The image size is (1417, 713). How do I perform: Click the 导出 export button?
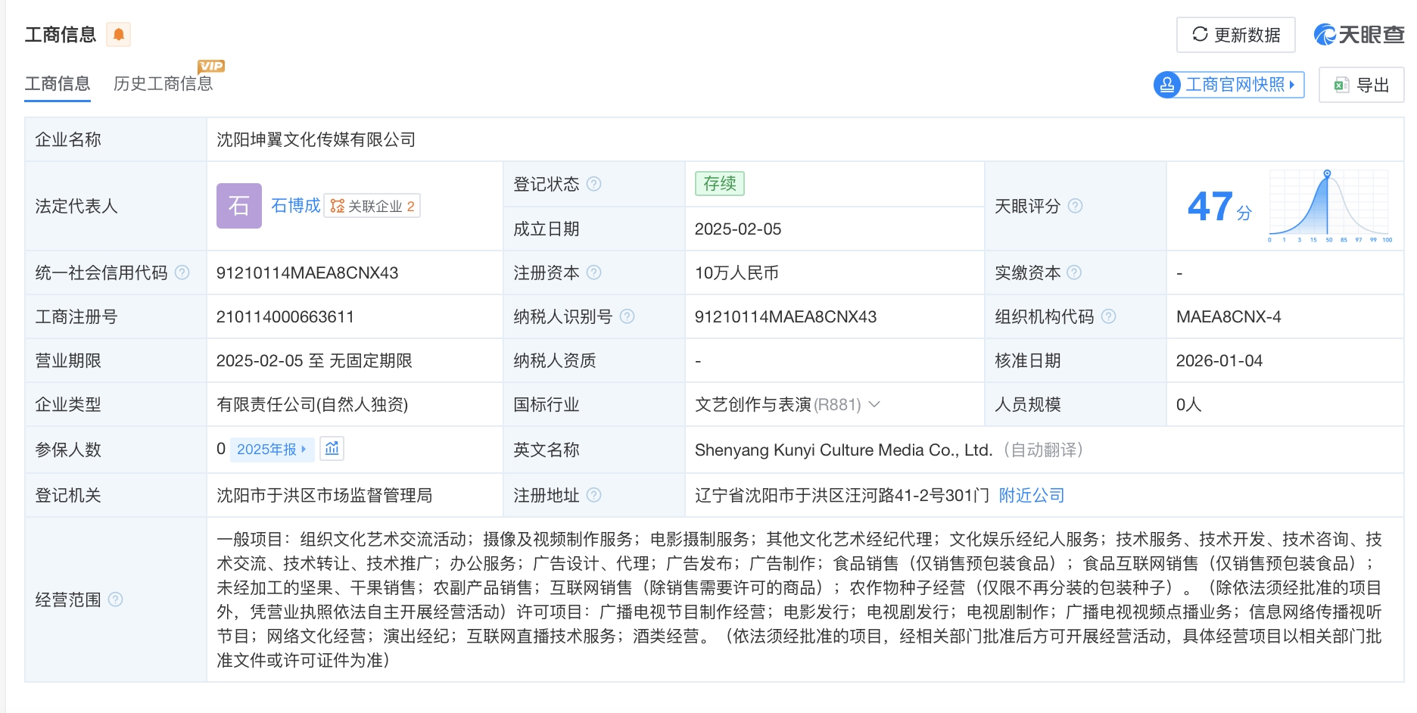[x=1361, y=85]
